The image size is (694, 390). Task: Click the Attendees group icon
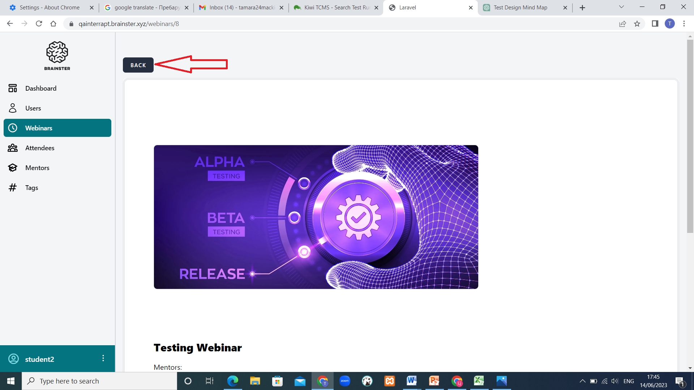[13, 148]
